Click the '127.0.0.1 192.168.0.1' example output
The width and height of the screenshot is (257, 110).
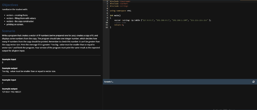(11, 92)
